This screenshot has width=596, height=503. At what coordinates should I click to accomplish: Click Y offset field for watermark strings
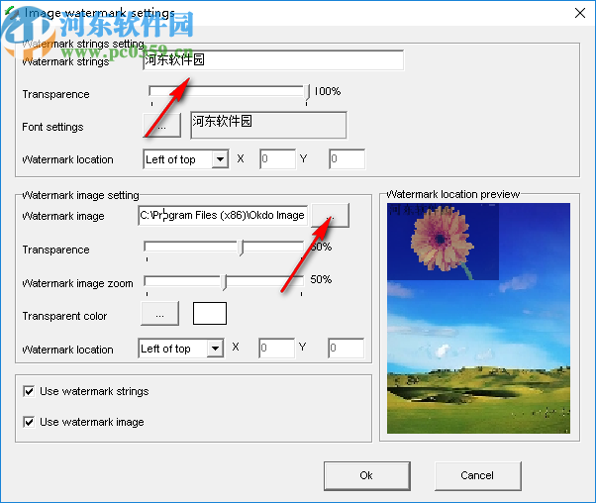[347, 159]
